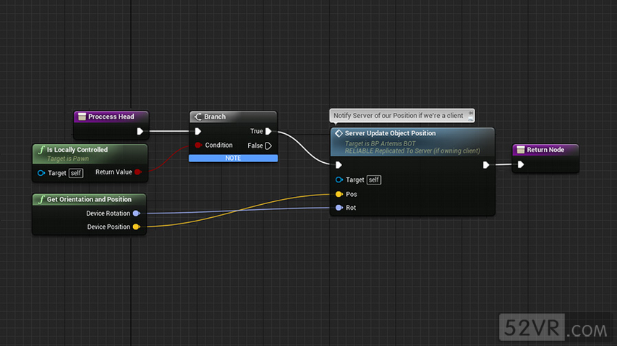Select the Branch node header
Screen dimensions: 617x346
pyautogui.click(x=233, y=117)
